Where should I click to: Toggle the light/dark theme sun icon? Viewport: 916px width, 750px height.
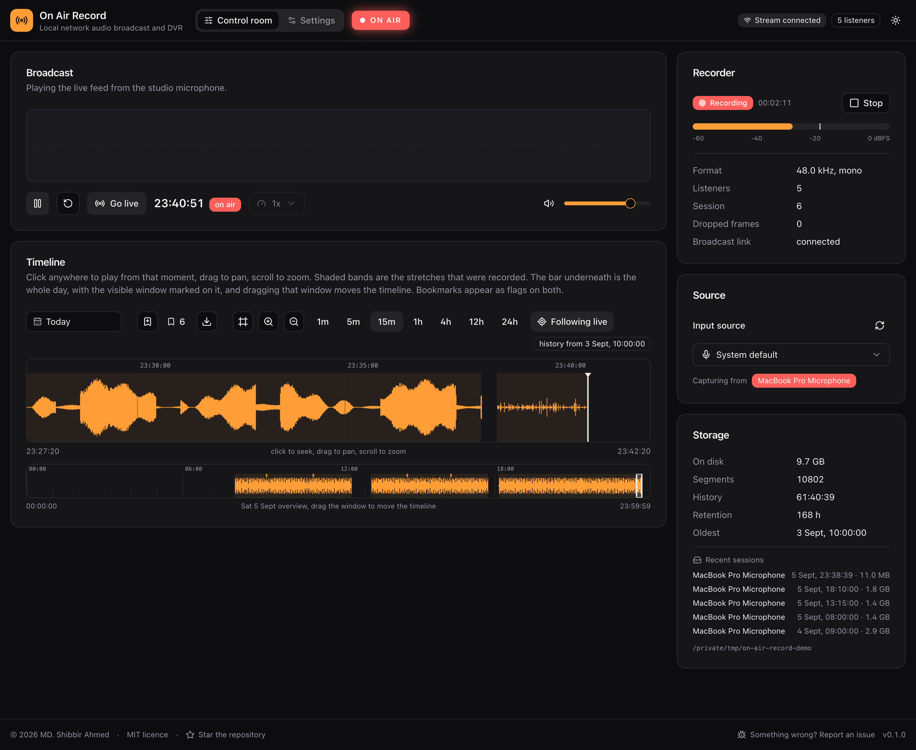(895, 20)
